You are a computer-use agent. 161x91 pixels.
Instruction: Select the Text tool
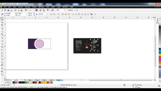[x=2, y=50]
